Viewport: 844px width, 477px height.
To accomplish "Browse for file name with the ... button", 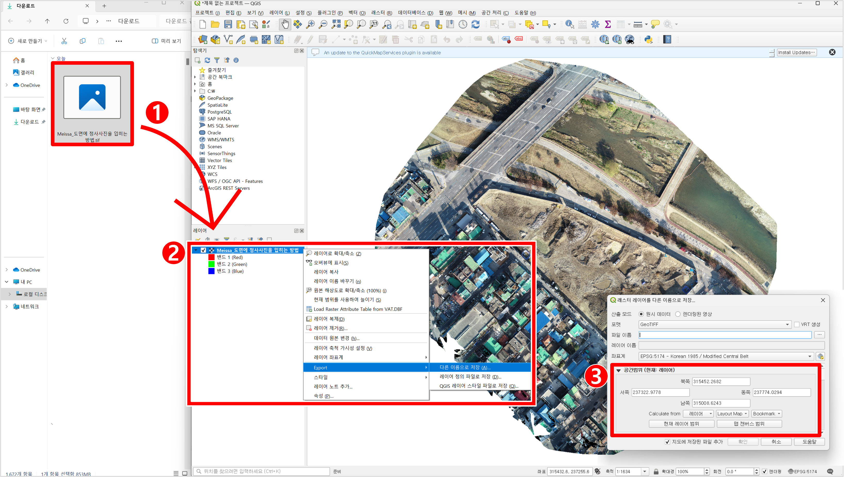I will coord(819,335).
